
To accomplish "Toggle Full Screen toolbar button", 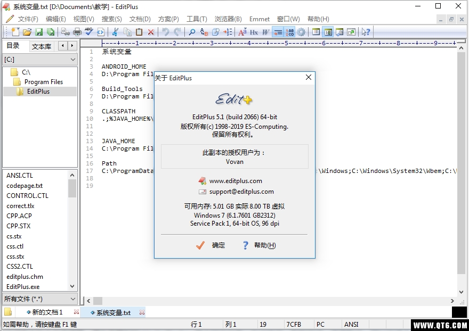I will click(x=351, y=32).
